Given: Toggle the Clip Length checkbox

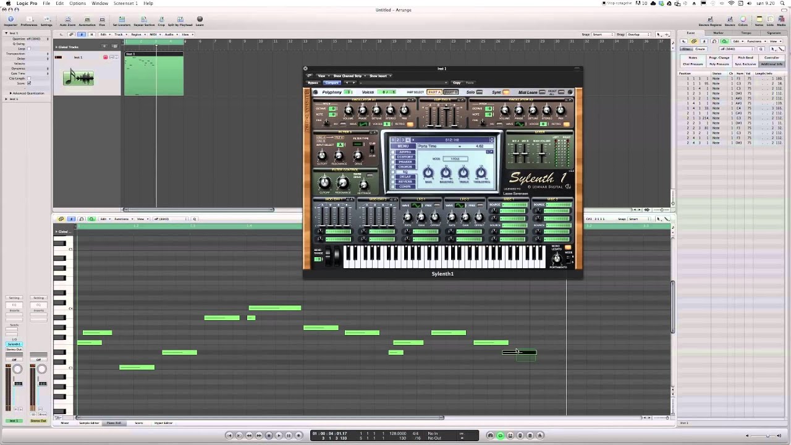Looking at the screenshot, I should 28,78.
